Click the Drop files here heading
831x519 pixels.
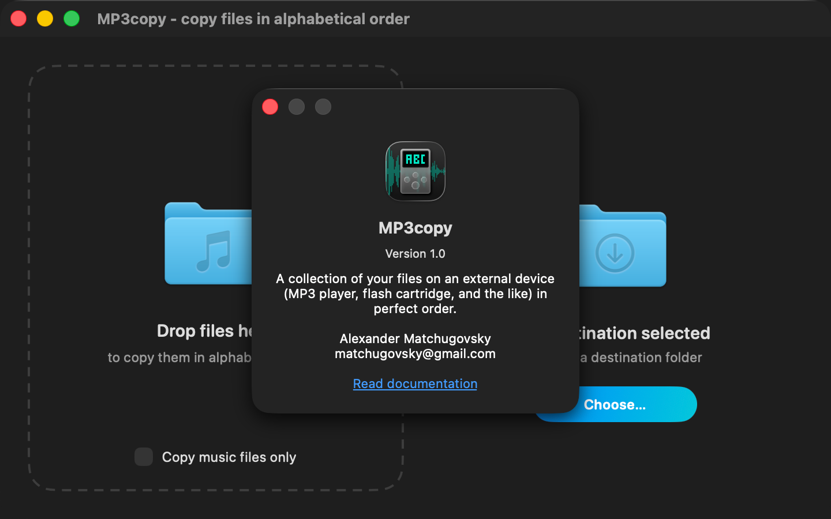click(204, 331)
